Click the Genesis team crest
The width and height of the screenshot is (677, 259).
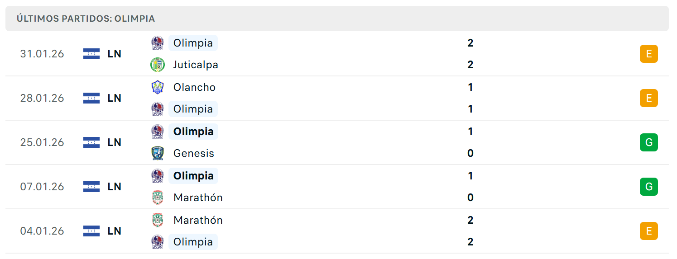[x=158, y=153]
